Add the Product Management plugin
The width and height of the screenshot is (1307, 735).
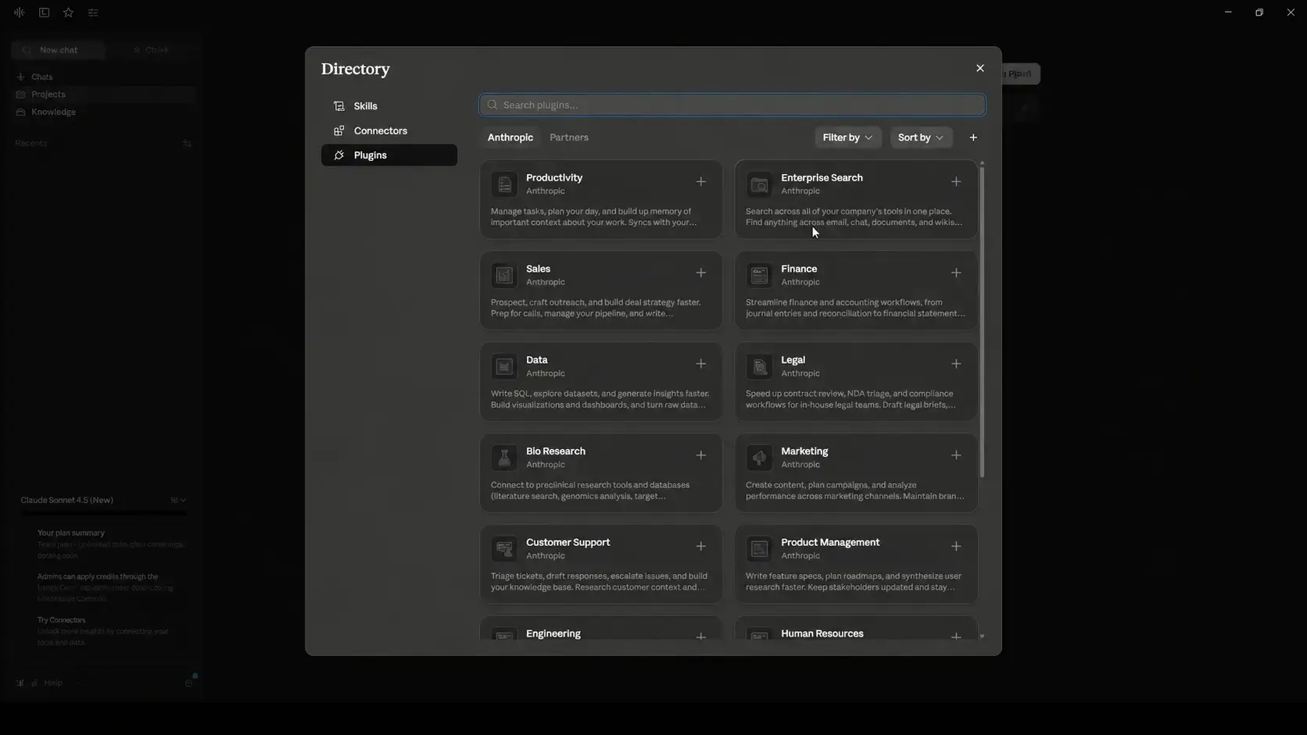955,547
